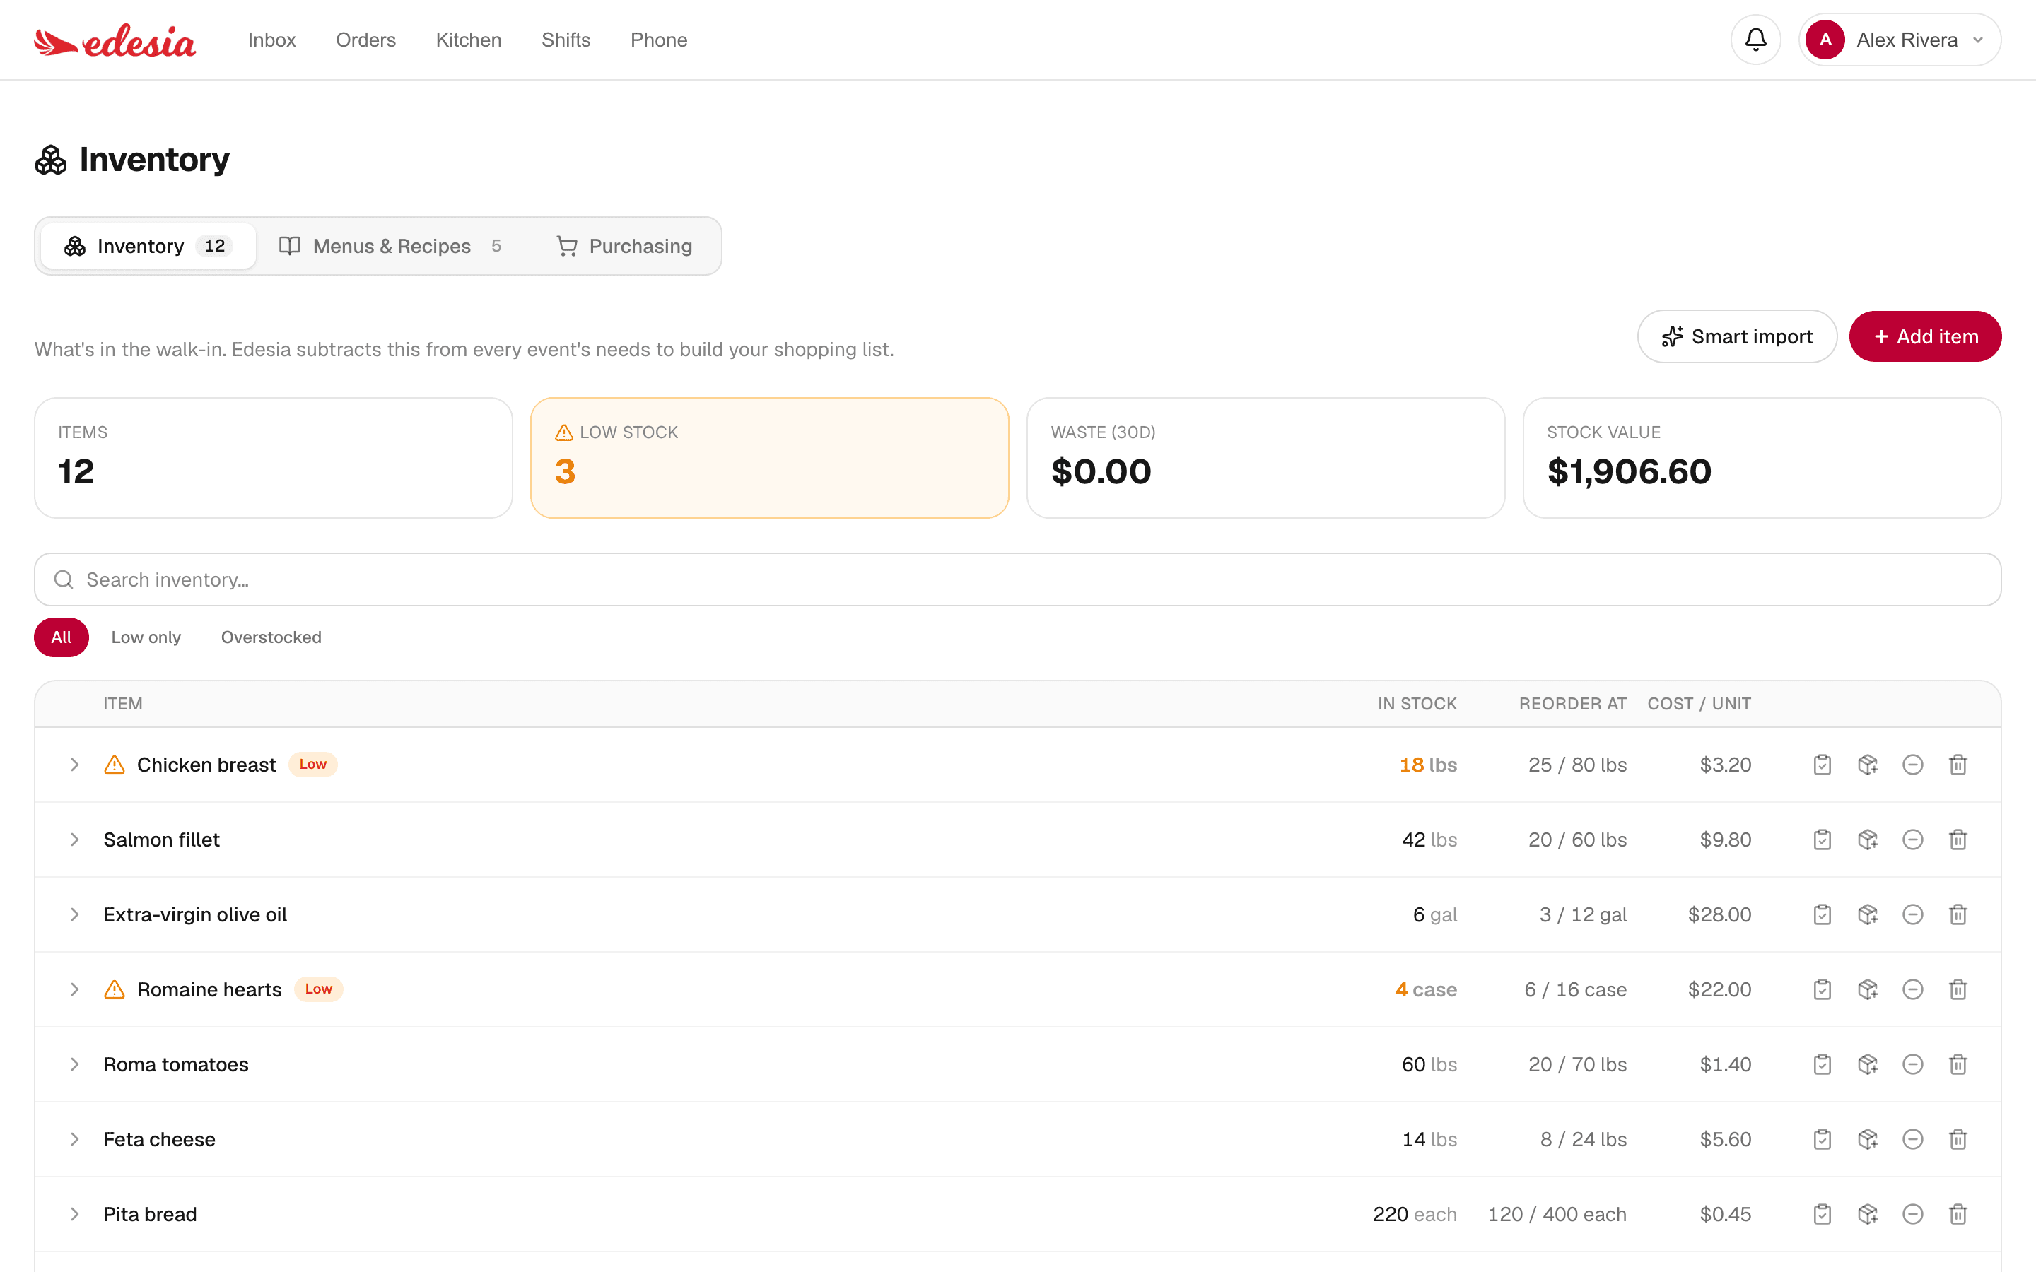Delete Chicken breast with trash icon
2036x1272 pixels.
click(x=1958, y=765)
